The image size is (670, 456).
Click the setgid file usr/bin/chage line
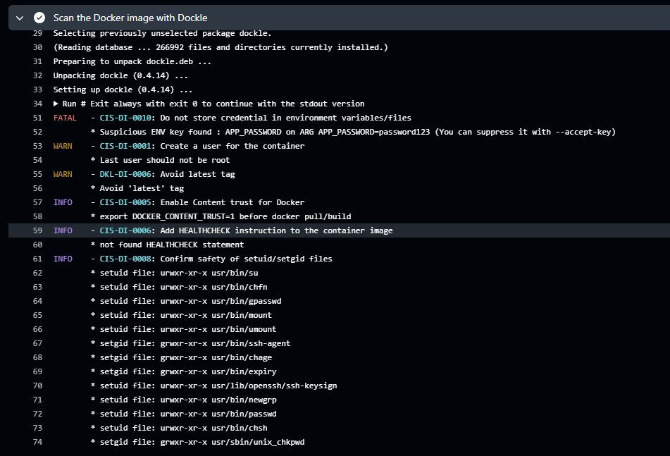(x=181, y=357)
